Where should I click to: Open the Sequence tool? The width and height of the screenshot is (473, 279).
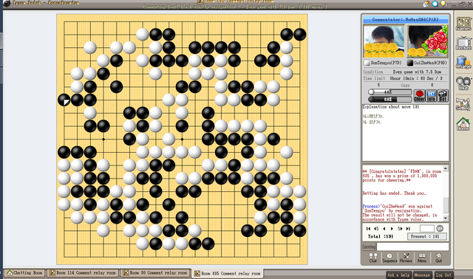click(x=389, y=258)
